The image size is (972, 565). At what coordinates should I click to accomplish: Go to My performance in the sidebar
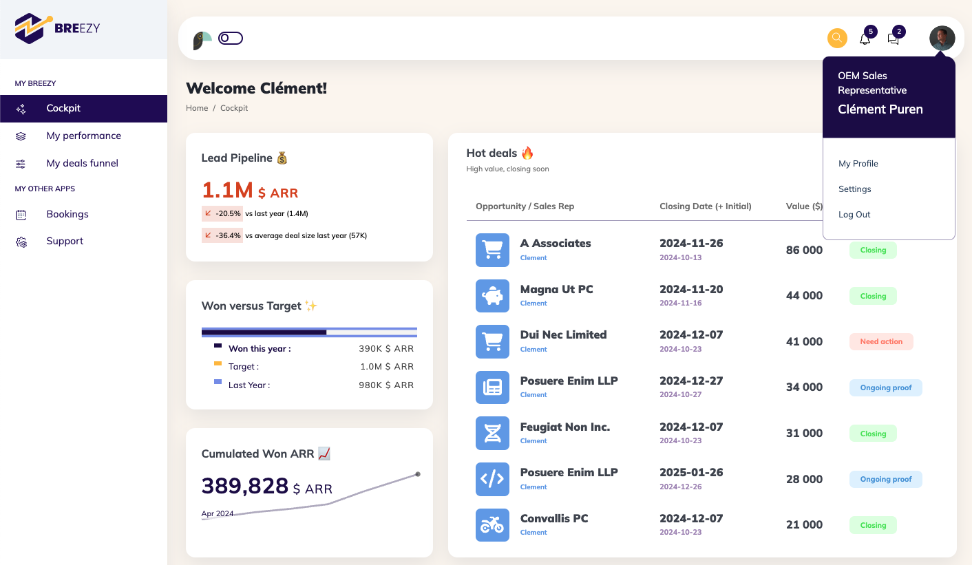(x=83, y=136)
